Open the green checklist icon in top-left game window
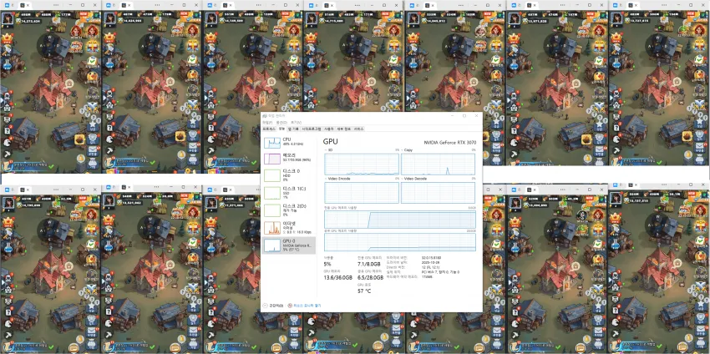This screenshot has height=354, width=710. (x=93, y=61)
